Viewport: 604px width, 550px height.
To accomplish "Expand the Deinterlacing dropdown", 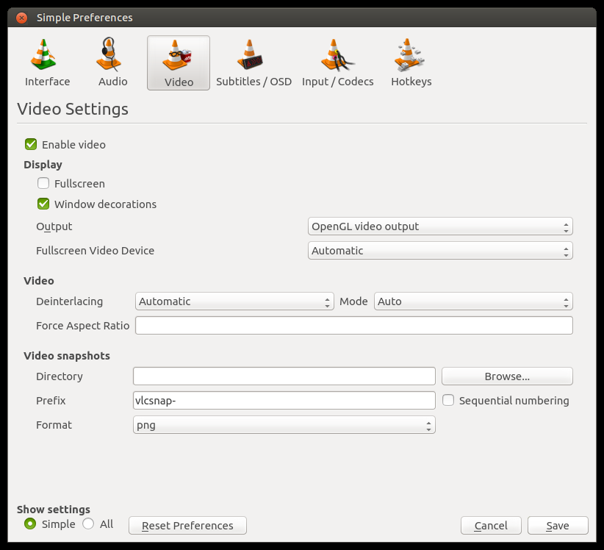I will 234,301.
